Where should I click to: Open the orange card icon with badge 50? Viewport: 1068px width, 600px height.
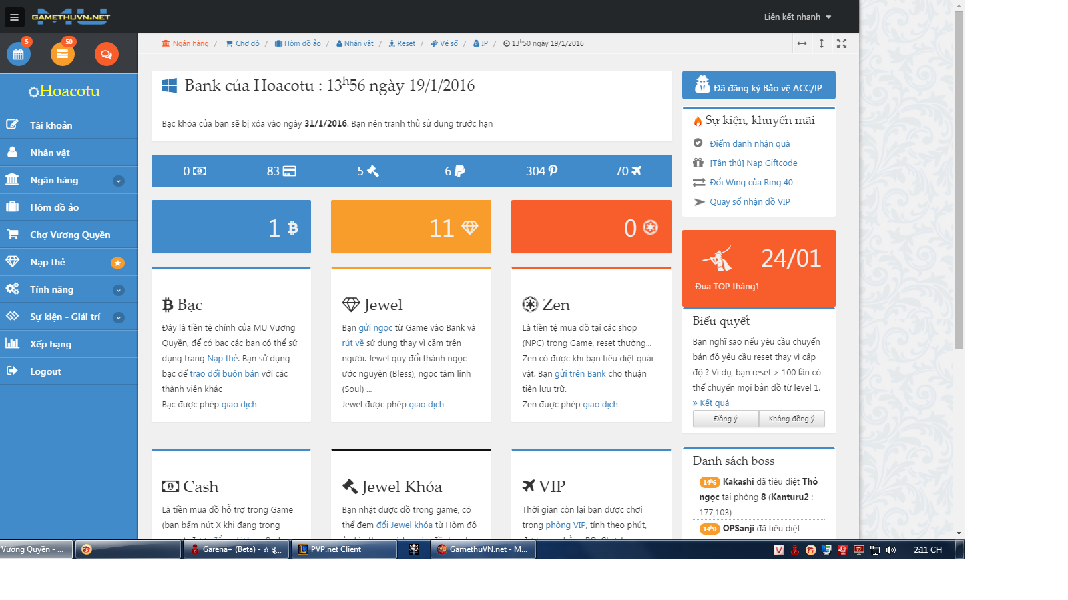[63, 54]
